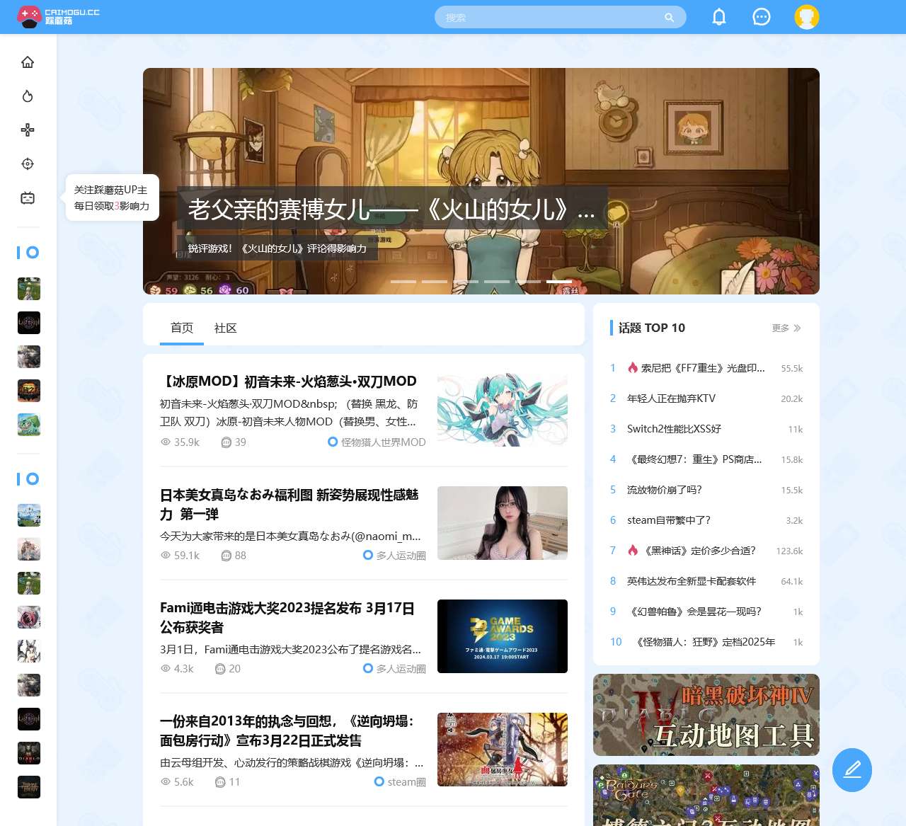Click the circle icon before steam圈
This screenshot has height=826, width=906.
[x=379, y=781]
